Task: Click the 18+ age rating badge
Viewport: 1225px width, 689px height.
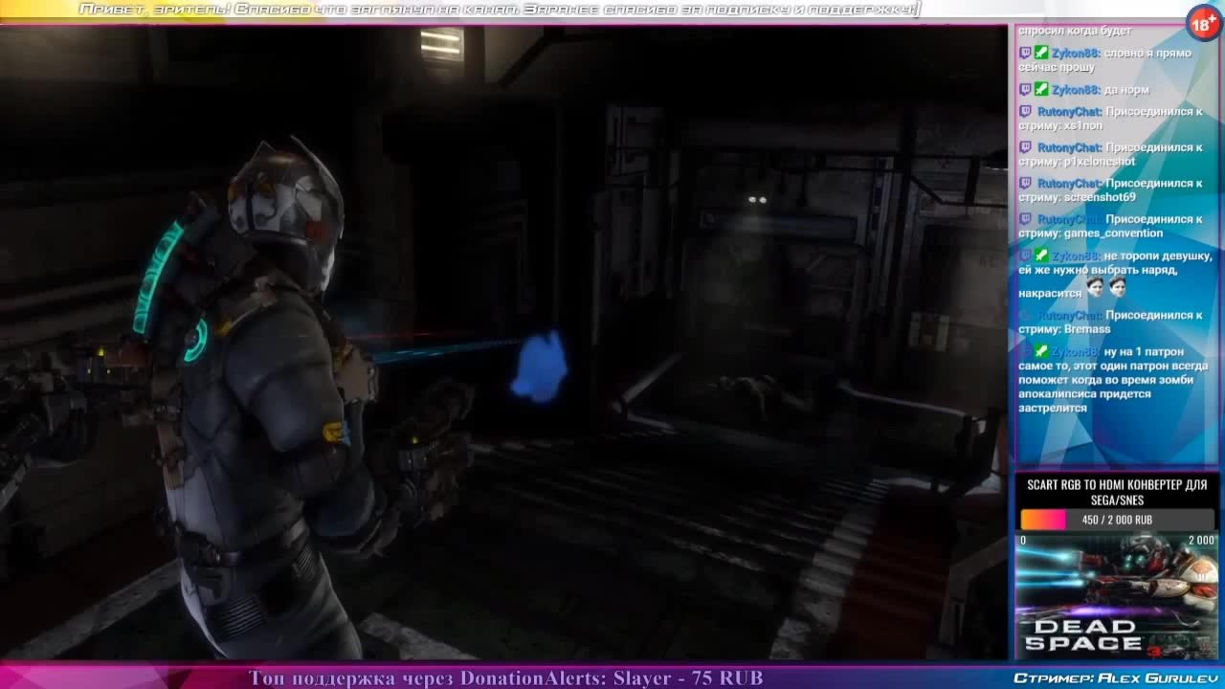Action: tap(1202, 24)
